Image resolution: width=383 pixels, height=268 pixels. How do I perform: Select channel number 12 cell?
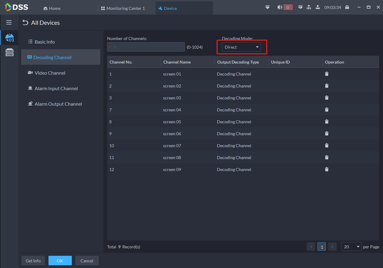coord(112,170)
